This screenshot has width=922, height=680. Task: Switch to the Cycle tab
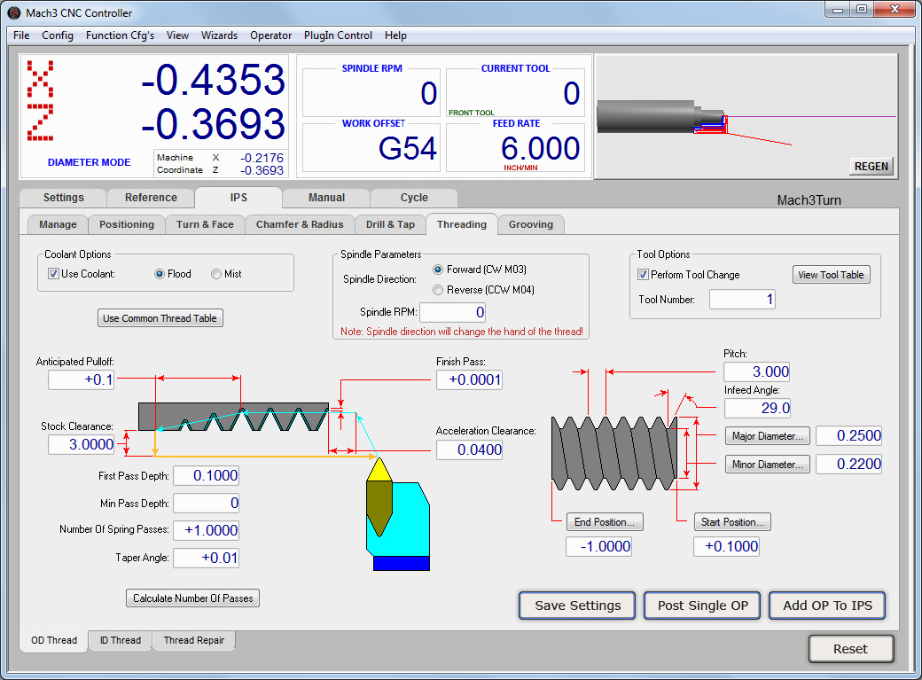click(x=415, y=198)
